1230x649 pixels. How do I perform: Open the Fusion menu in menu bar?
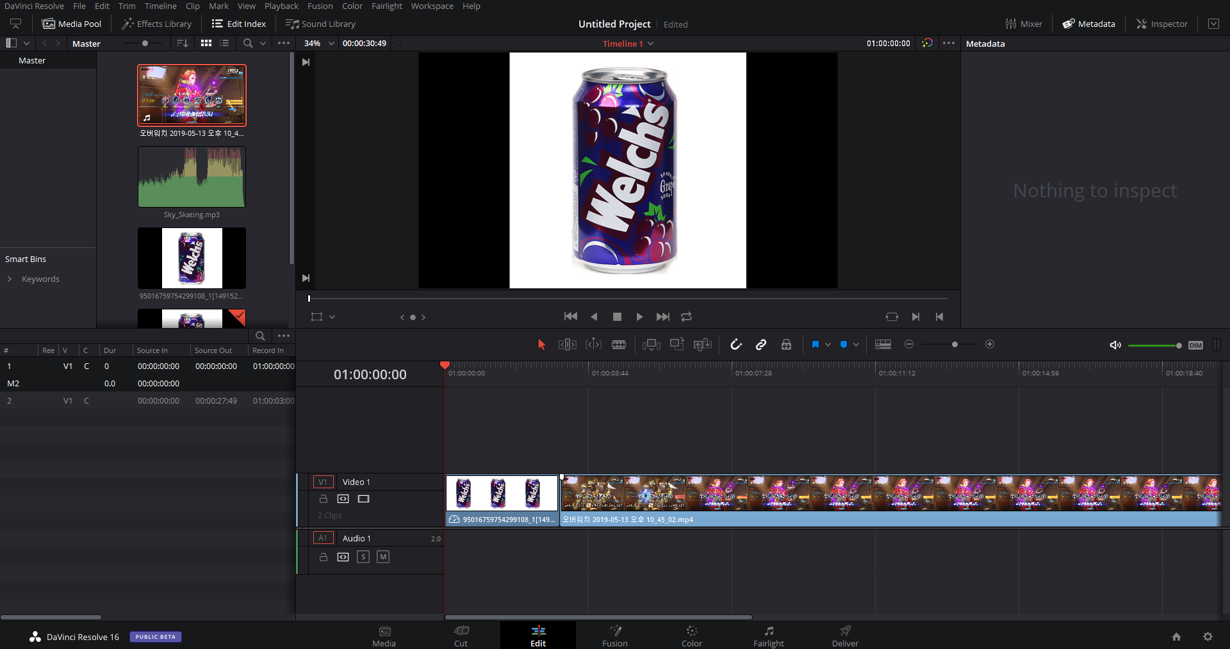pyautogui.click(x=320, y=6)
